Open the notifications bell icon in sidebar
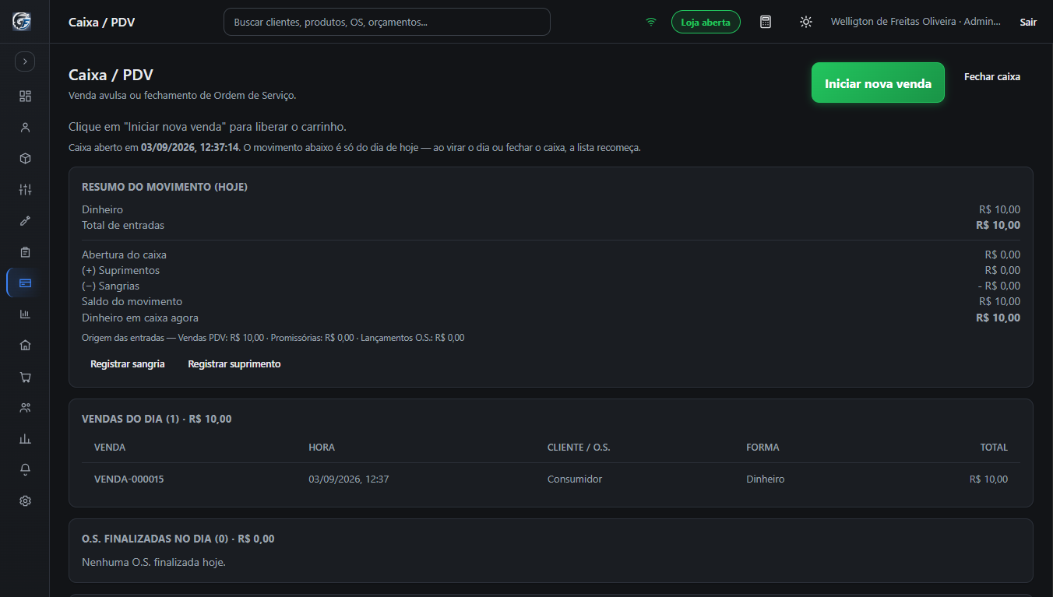 [x=25, y=469]
